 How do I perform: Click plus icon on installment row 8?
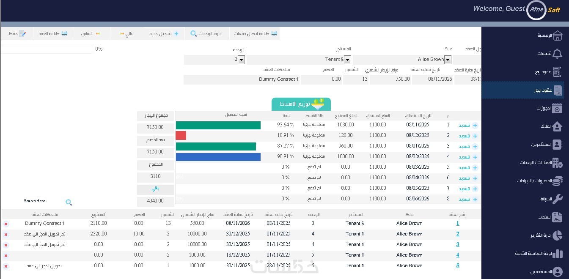[475, 200]
